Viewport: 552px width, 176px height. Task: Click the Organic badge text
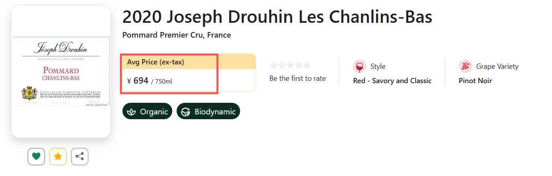[154, 112]
